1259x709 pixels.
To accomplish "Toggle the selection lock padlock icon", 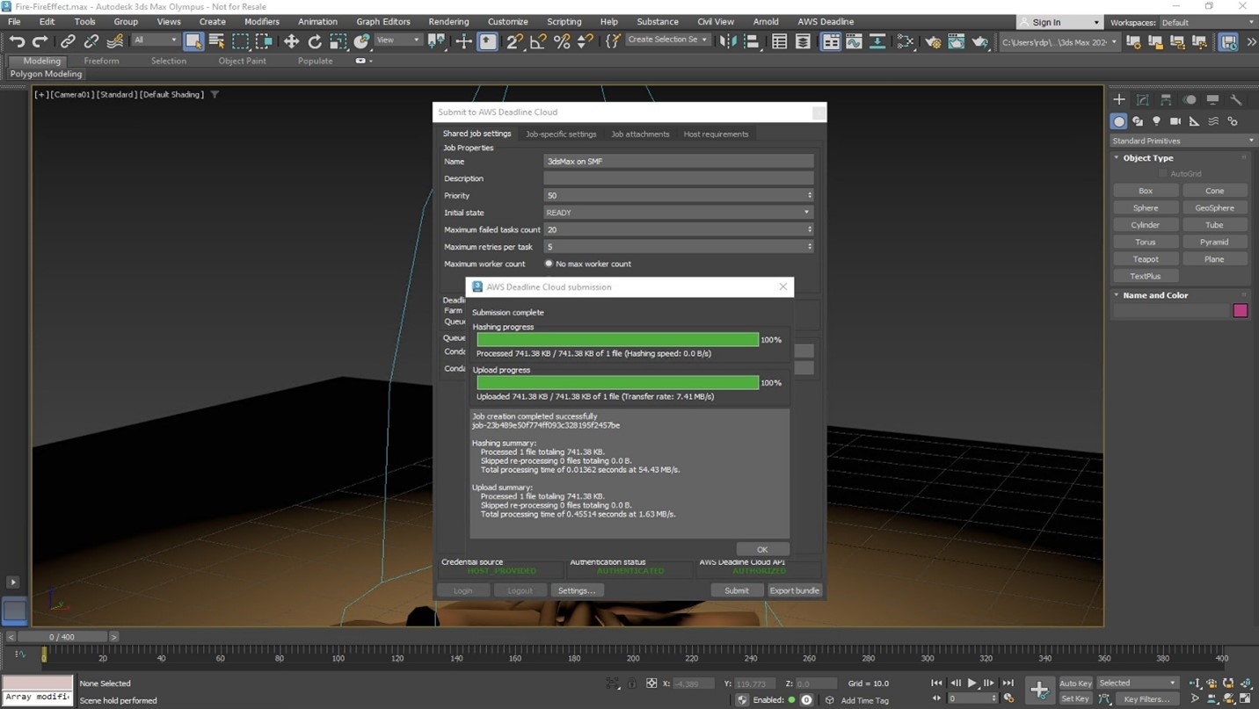I will point(632,683).
